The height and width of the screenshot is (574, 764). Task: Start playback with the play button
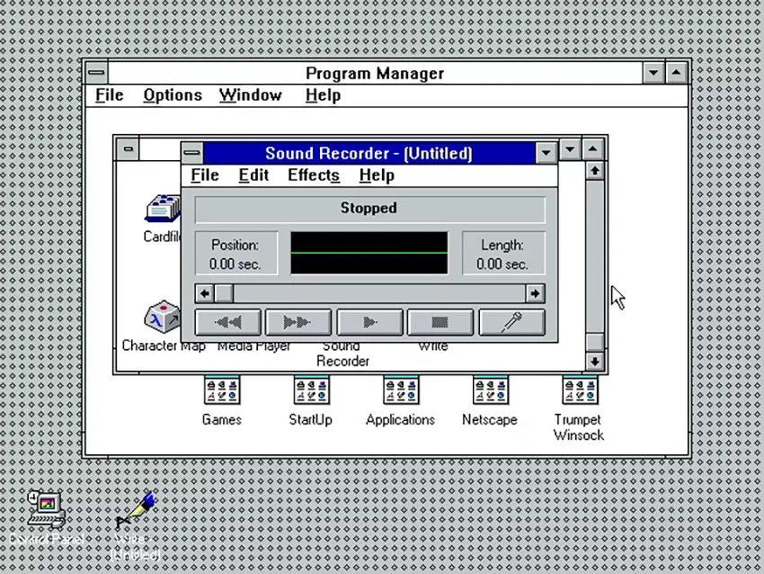point(369,322)
